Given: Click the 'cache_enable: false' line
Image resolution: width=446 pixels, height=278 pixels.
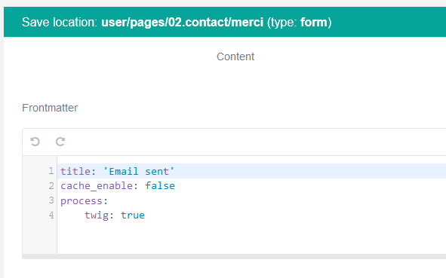Looking at the screenshot, I should pos(118,186).
